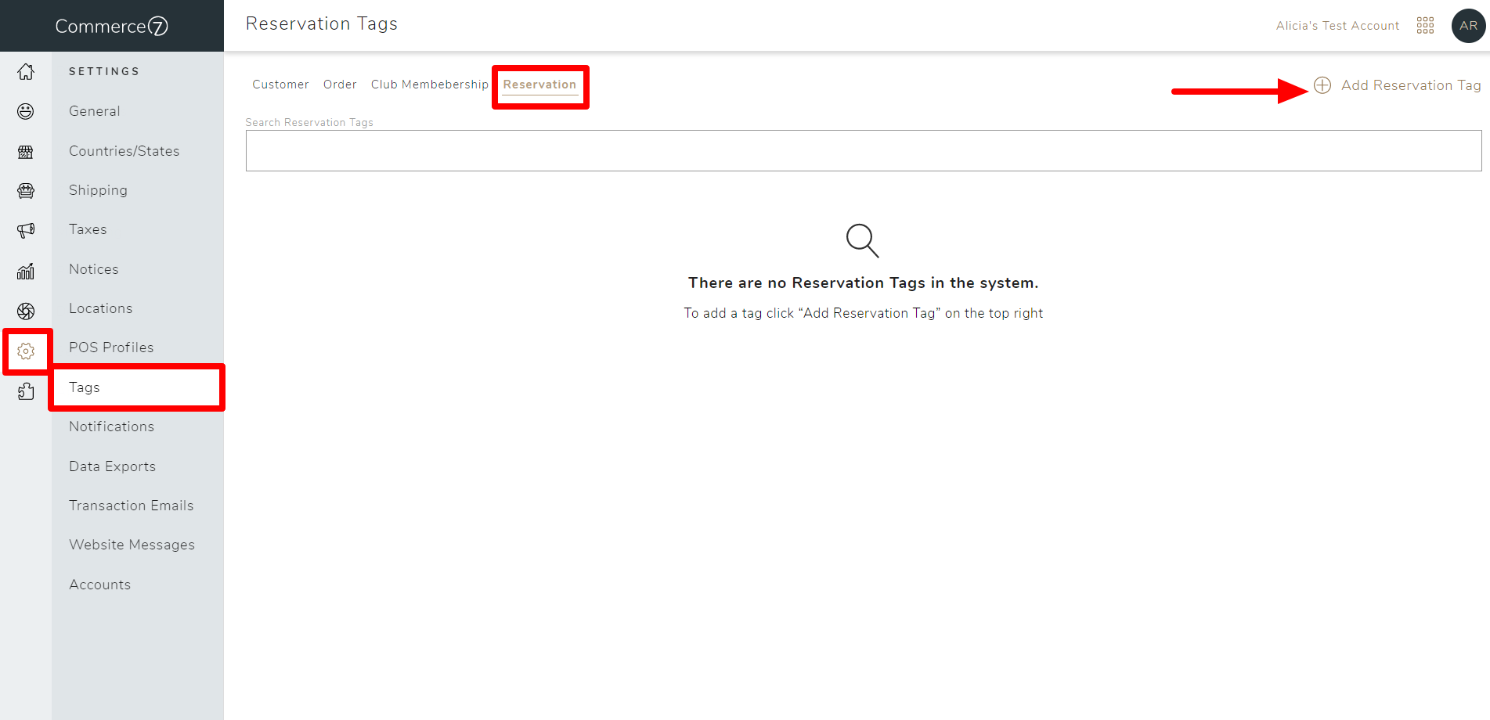Click the 'To add a tag click' hint text
This screenshot has height=720, width=1490.
(x=863, y=313)
